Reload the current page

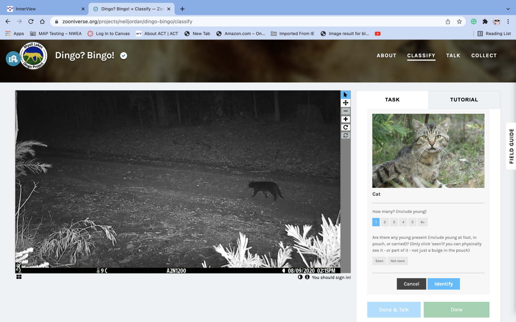point(31,22)
